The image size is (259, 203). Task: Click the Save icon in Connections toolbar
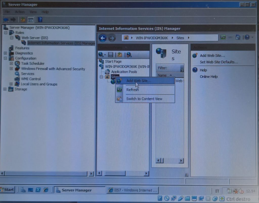[111, 55]
